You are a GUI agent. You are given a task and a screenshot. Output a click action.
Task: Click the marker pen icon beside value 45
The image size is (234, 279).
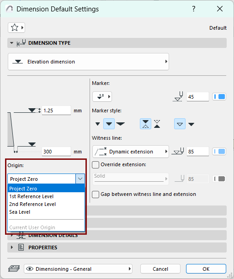coord(179,97)
